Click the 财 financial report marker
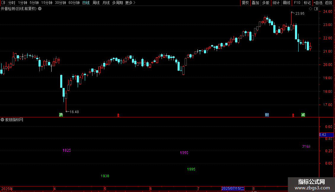This screenshot has width=335, height=192. click(x=267, y=115)
